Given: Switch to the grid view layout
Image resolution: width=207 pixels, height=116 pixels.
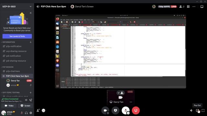Looking at the screenshot, I should pos(188,6).
